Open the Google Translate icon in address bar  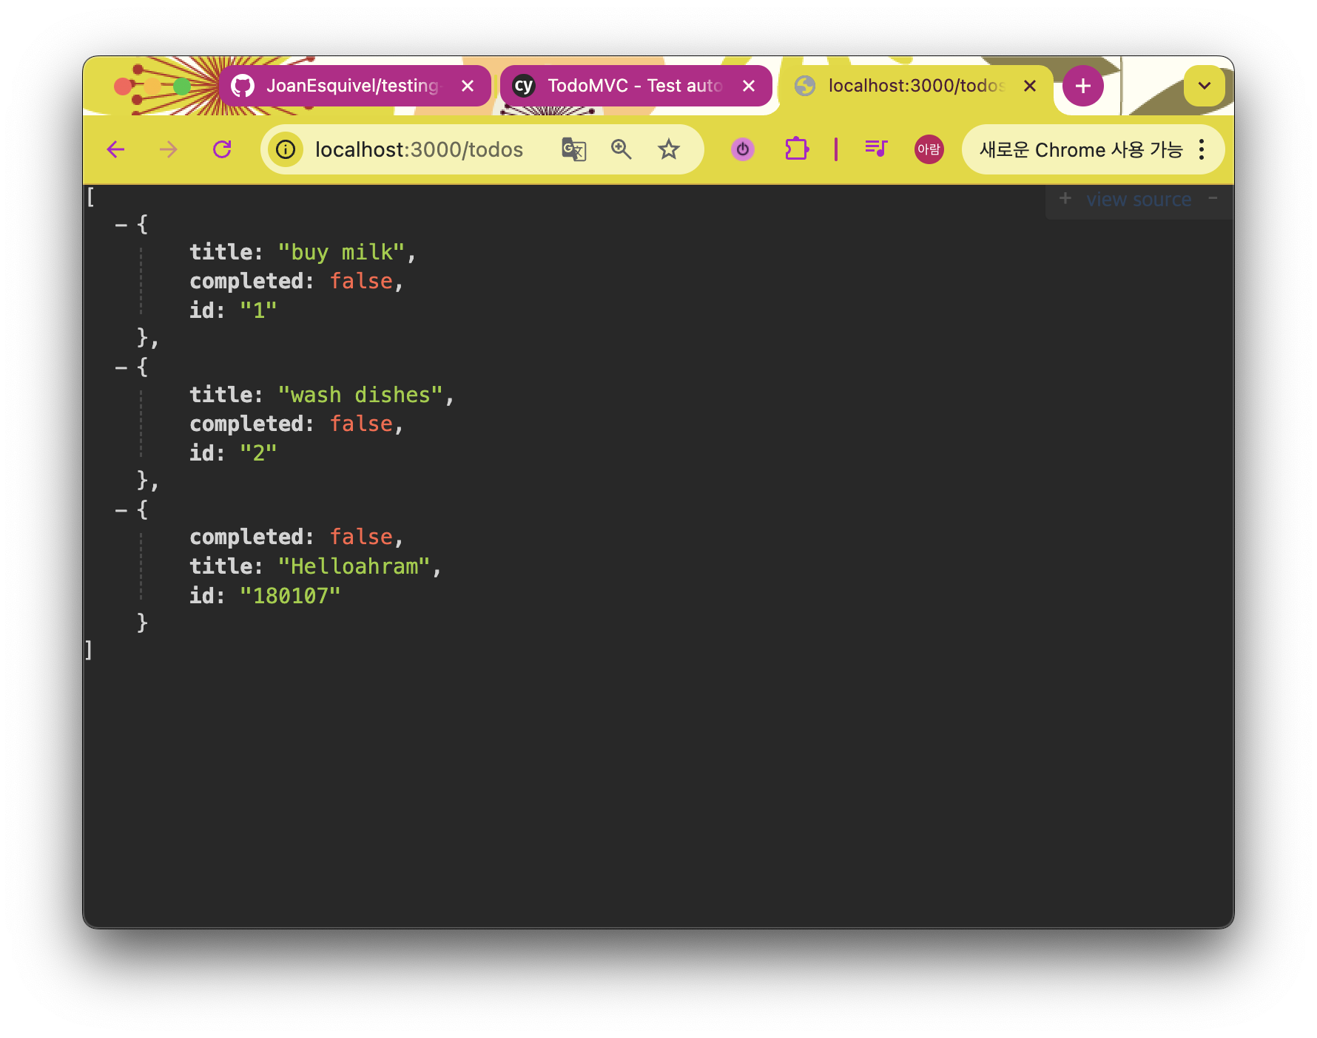click(574, 150)
